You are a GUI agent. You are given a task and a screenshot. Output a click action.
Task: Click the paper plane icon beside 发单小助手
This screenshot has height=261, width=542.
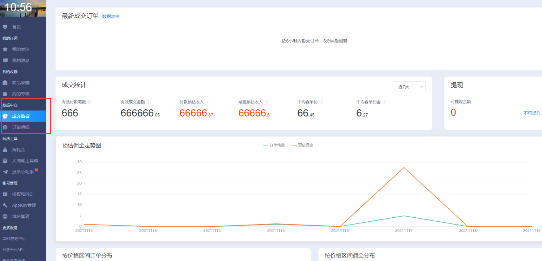tap(5, 172)
